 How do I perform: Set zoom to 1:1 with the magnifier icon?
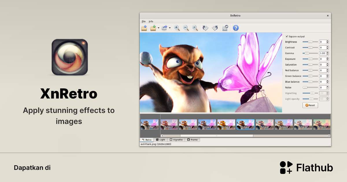click(195, 28)
